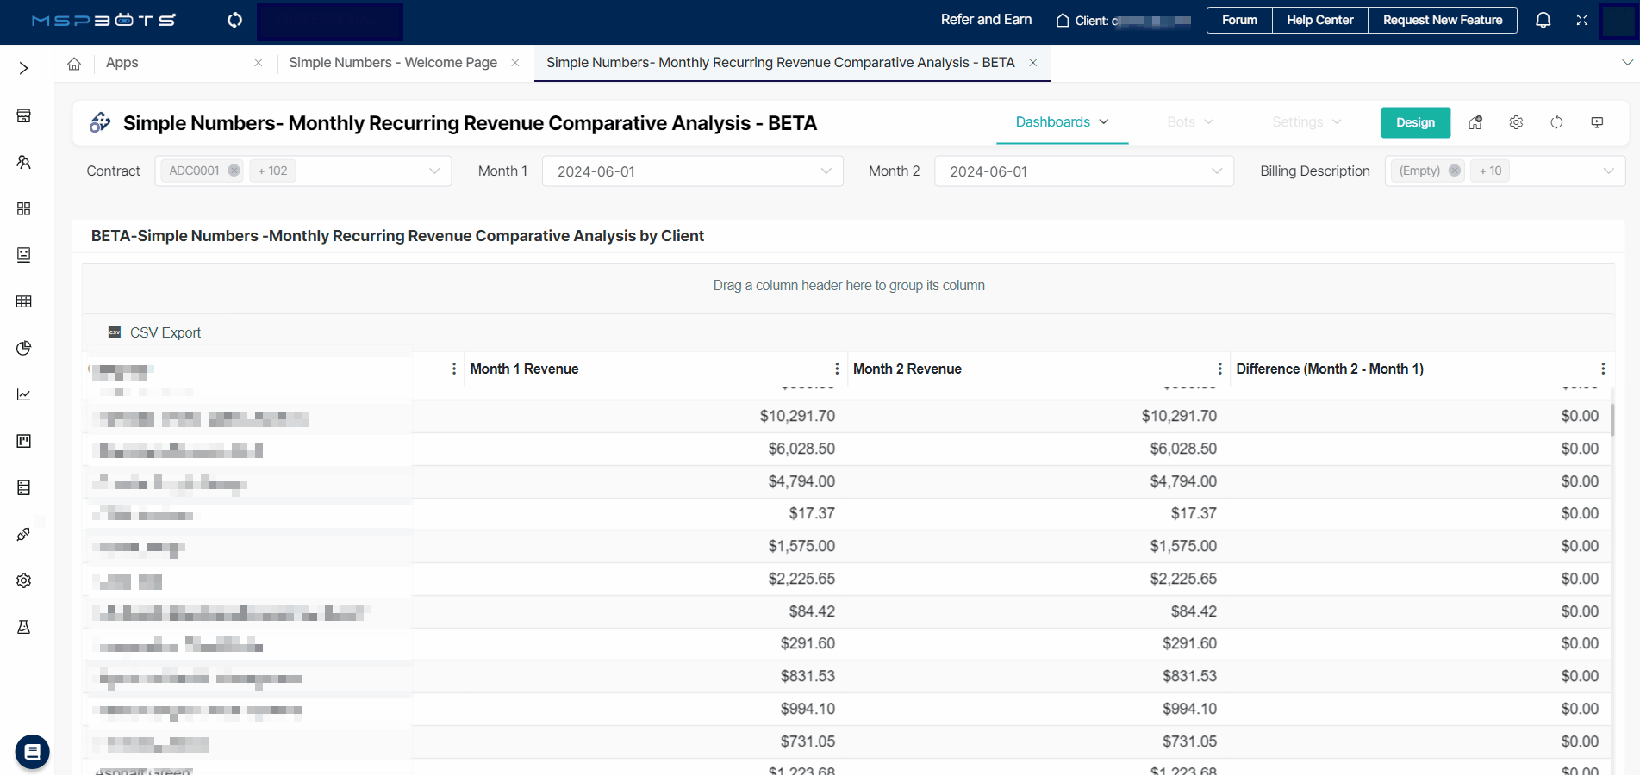This screenshot has width=1640, height=775.
Task: Click the sync circle icon beside logo
Action: 234,20
